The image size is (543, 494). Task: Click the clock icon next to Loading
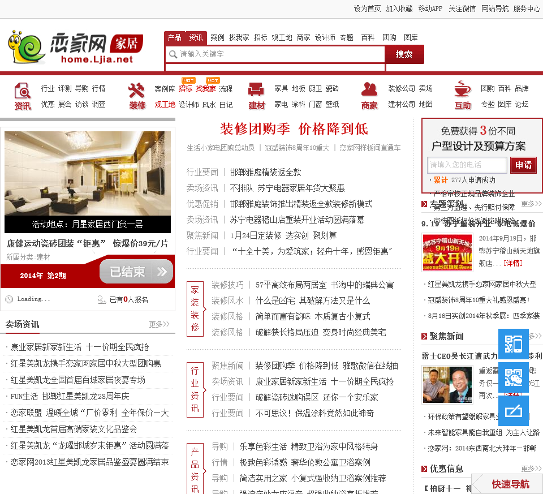tap(10, 299)
